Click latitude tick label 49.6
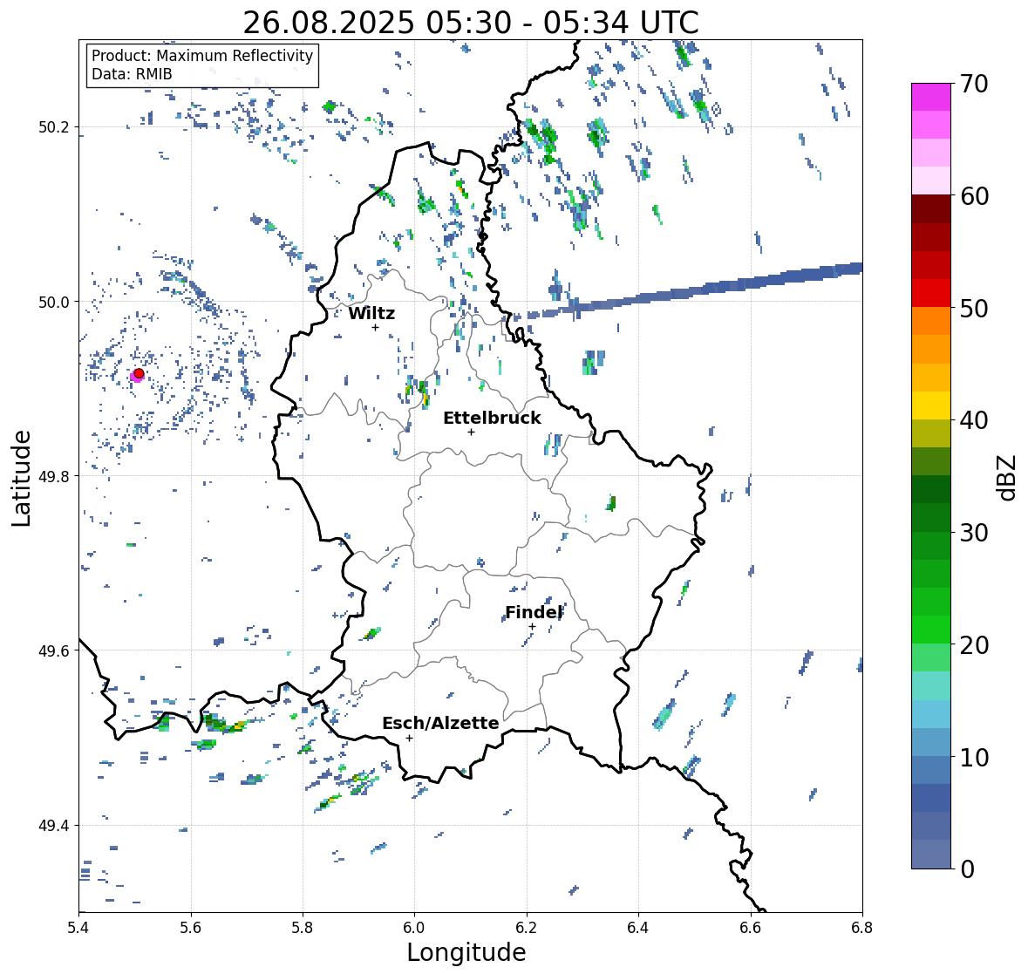1028x974 pixels. (x=53, y=650)
